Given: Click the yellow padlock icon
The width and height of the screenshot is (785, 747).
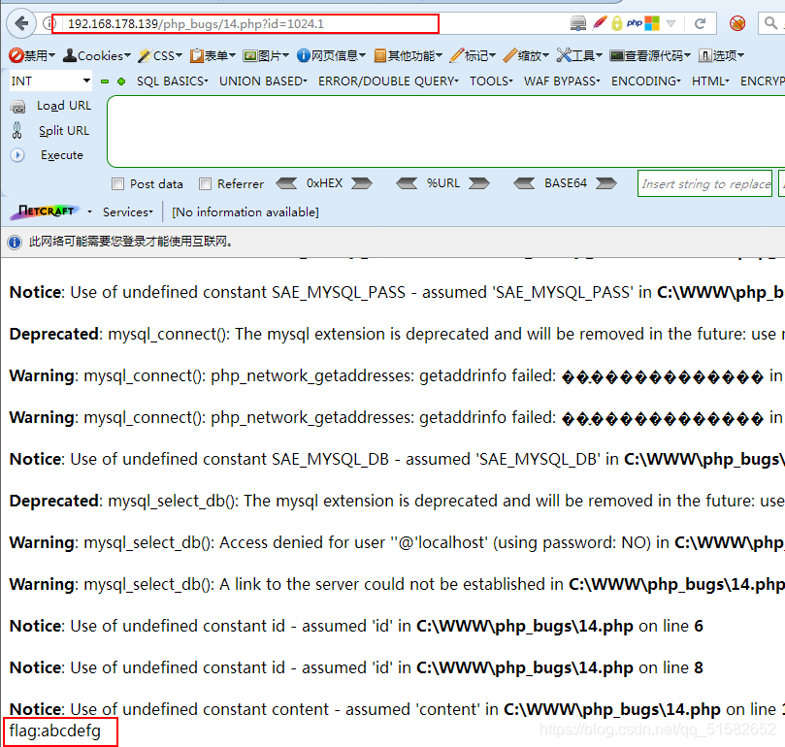Looking at the screenshot, I should coord(617,23).
